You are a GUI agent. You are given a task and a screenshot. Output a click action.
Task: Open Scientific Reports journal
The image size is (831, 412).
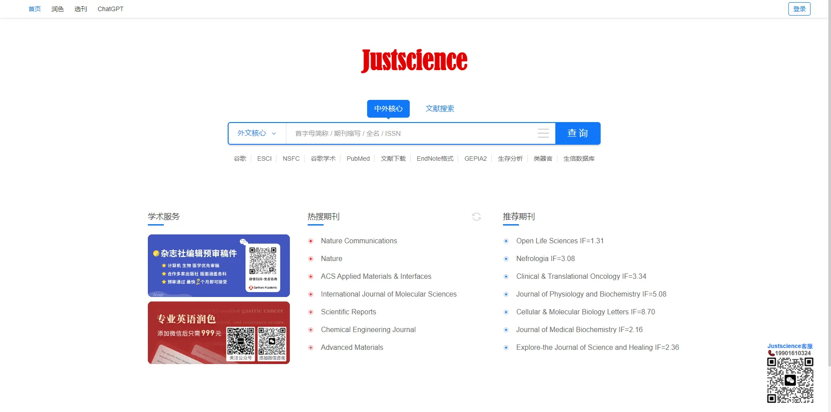coord(348,312)
